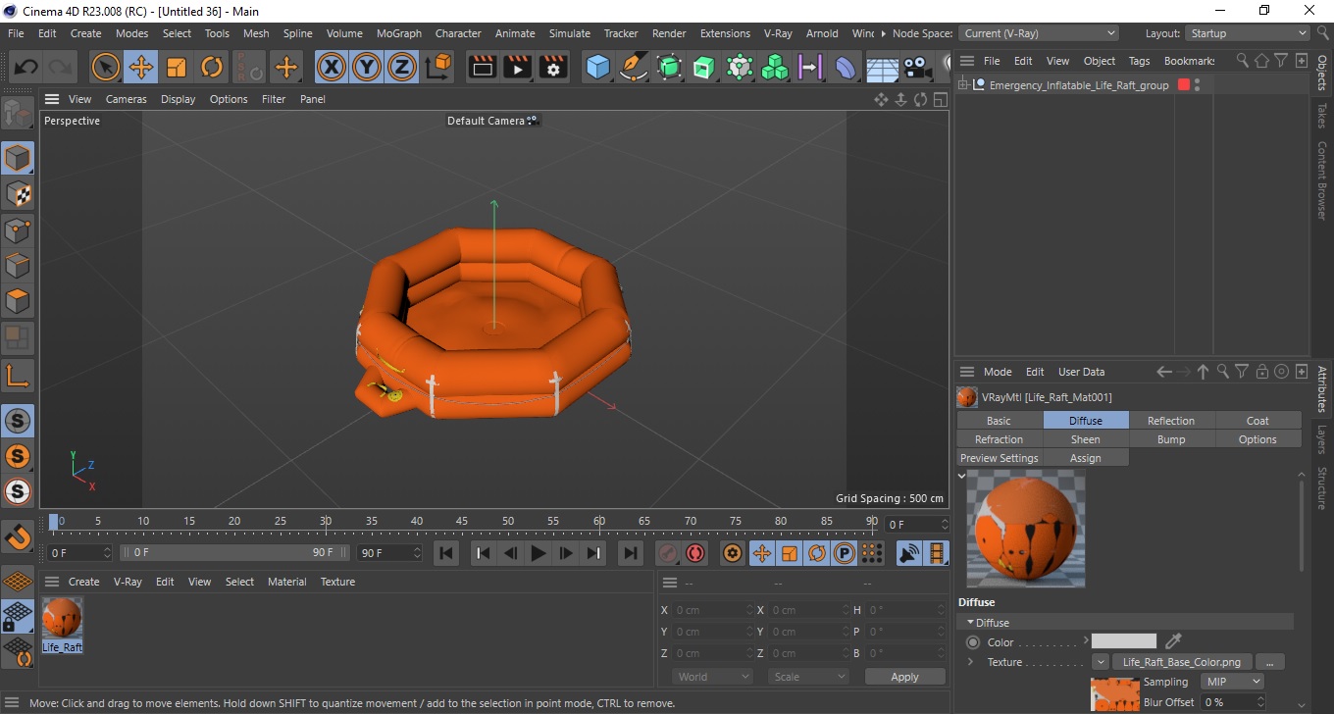Enable Axis tool L-shaped icon
Screen dimensions: 1334x714
click(18, 375)
